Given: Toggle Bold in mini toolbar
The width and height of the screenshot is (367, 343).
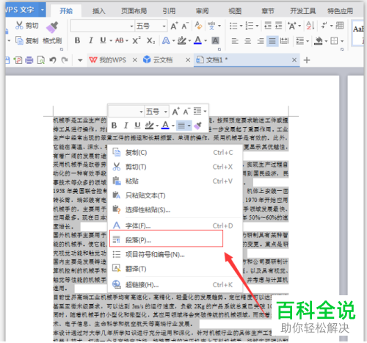Looking at the screenshot, I should pos(114,126).
